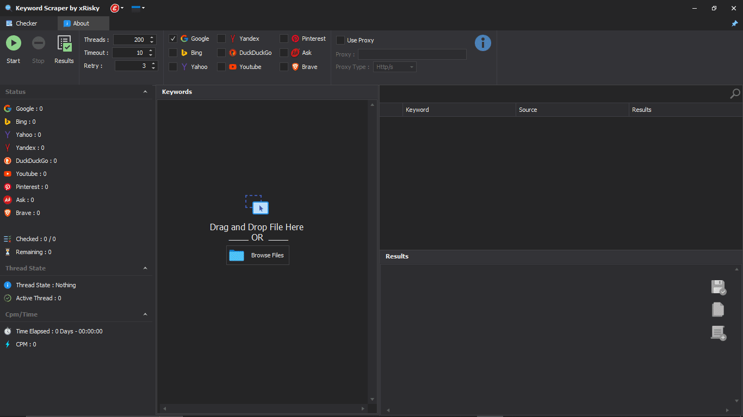Click the pin icon at top right

735,23
